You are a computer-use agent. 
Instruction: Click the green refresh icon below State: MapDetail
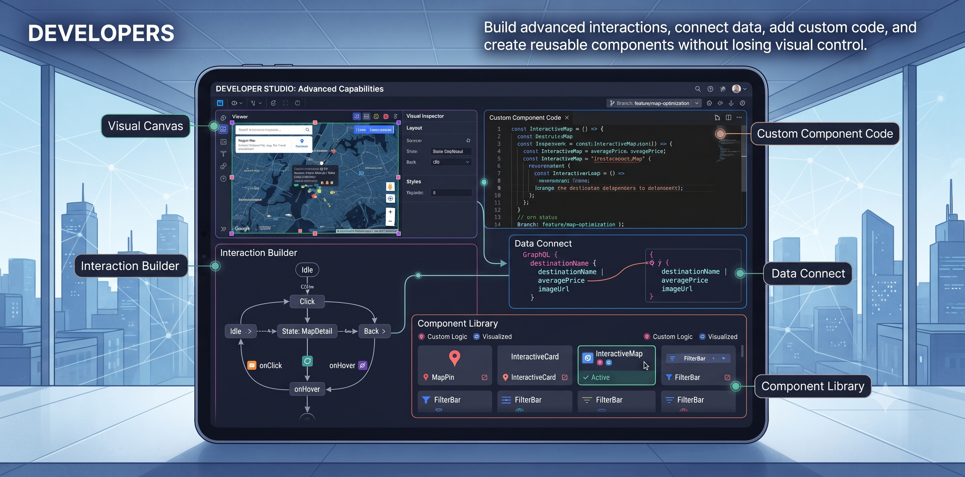(x=307, y=361)
